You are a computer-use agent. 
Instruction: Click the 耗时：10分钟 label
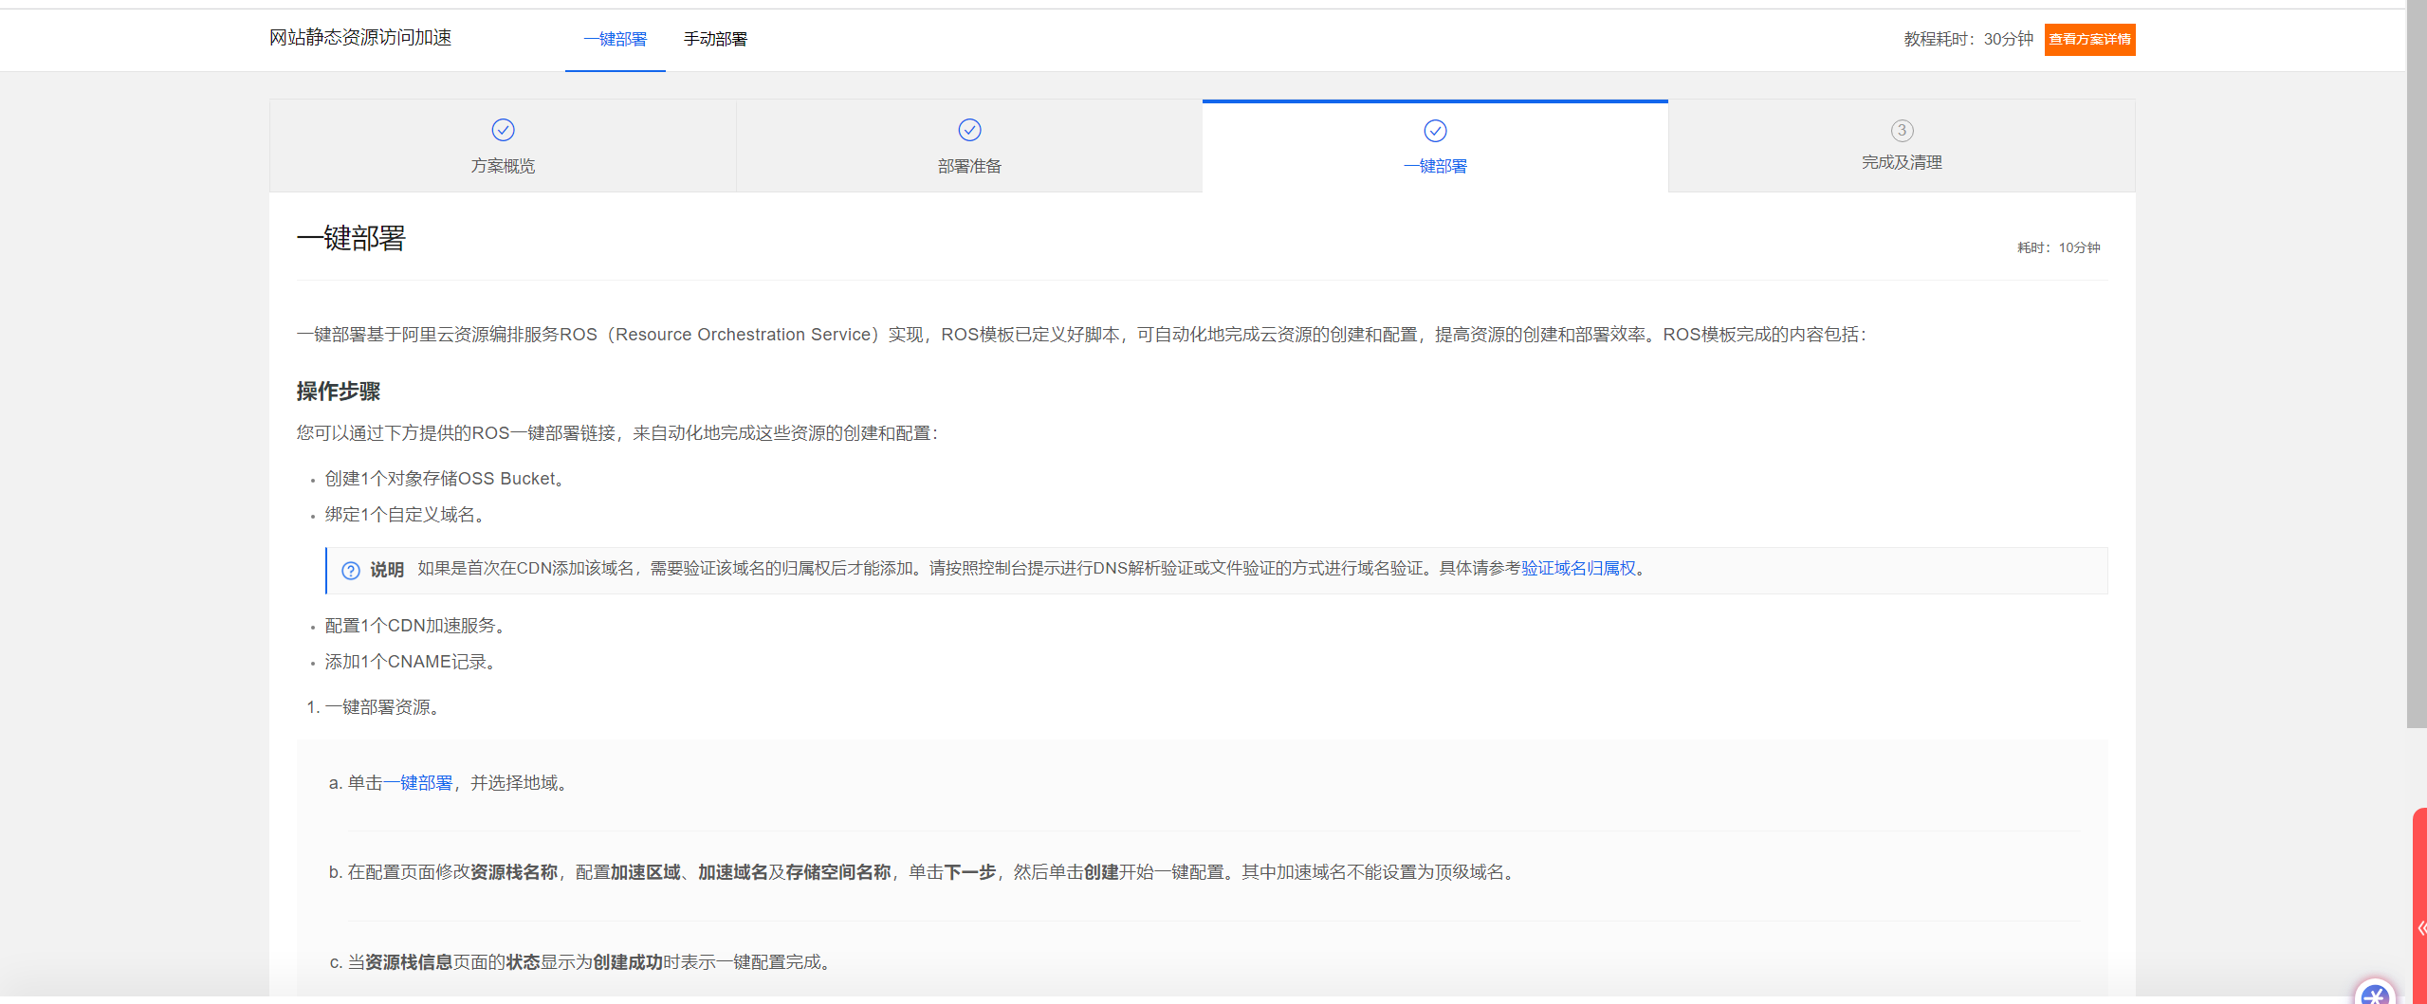(x=2058, y=247)
